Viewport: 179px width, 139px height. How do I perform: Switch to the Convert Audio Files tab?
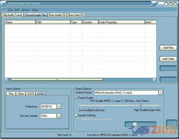[36, 15]
